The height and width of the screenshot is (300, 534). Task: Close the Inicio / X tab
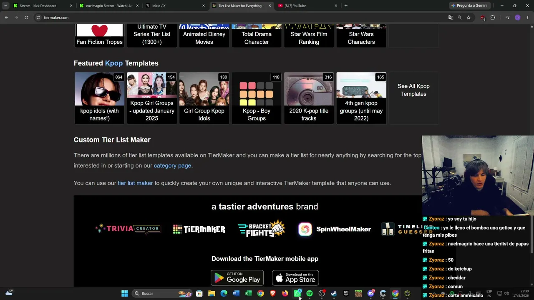click(204, 5)
